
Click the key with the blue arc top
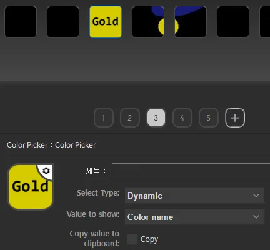191,22
